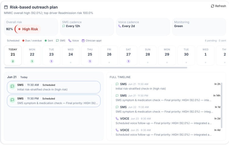The height and width of the screenshot is (145, 229).
Task: Select the MON 22 day tab
Action: pyautogui.click(x=32, y=55)
